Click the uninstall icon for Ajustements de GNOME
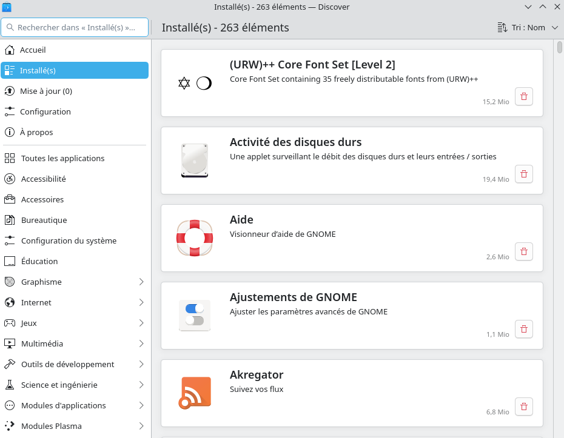The height and width of the screenshot is (438, 564). 524,329
